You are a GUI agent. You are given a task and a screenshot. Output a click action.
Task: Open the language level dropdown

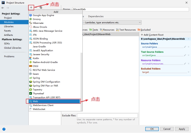[112, 22]
